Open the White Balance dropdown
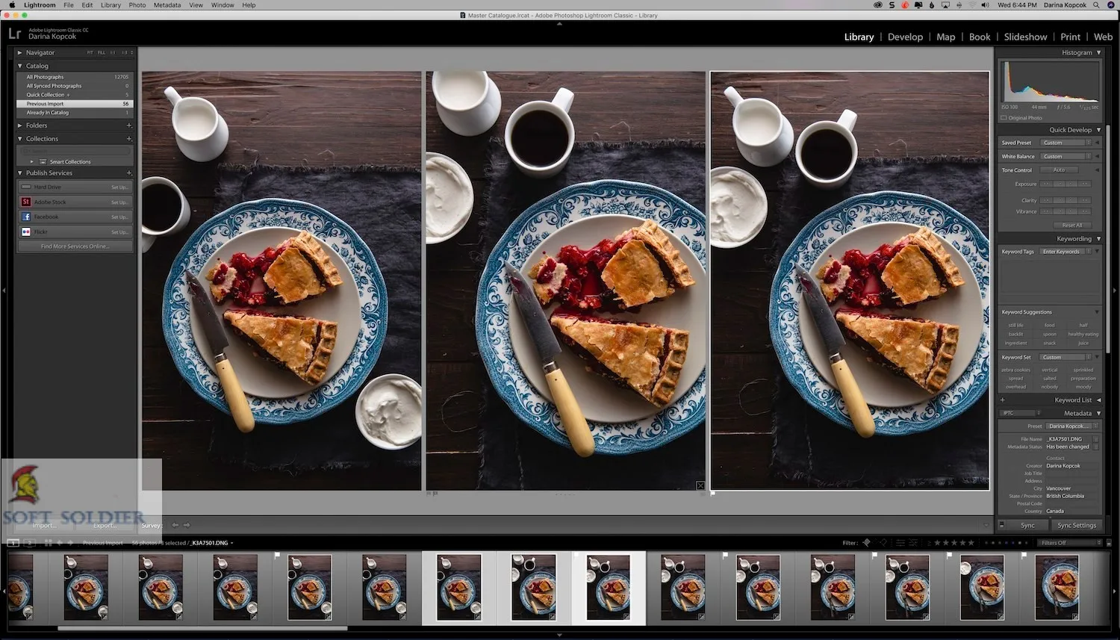Image resolution: width=1120 pixels, height=640 pixels. [x=1067, y=157]
